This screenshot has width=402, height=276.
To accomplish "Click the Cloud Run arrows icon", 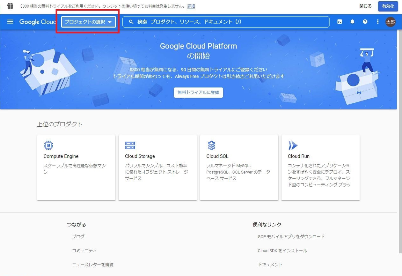I will click(x=293, y=145).
